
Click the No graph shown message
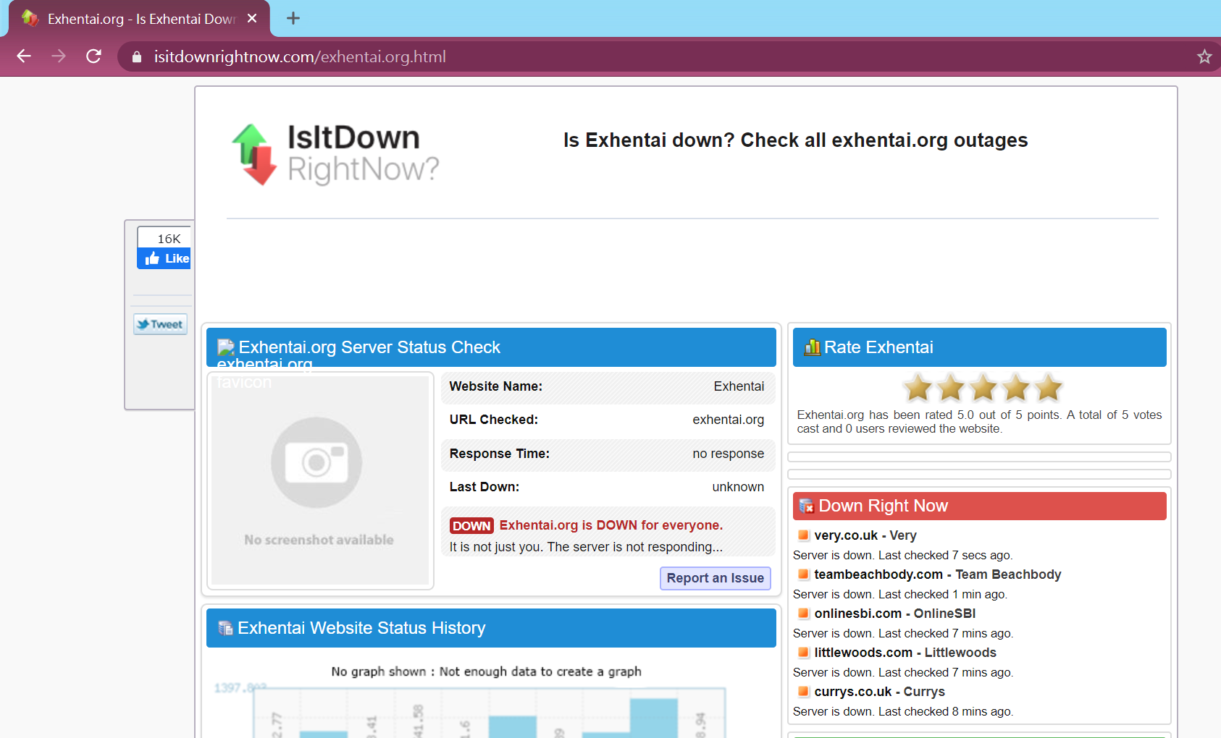point(486,671)
